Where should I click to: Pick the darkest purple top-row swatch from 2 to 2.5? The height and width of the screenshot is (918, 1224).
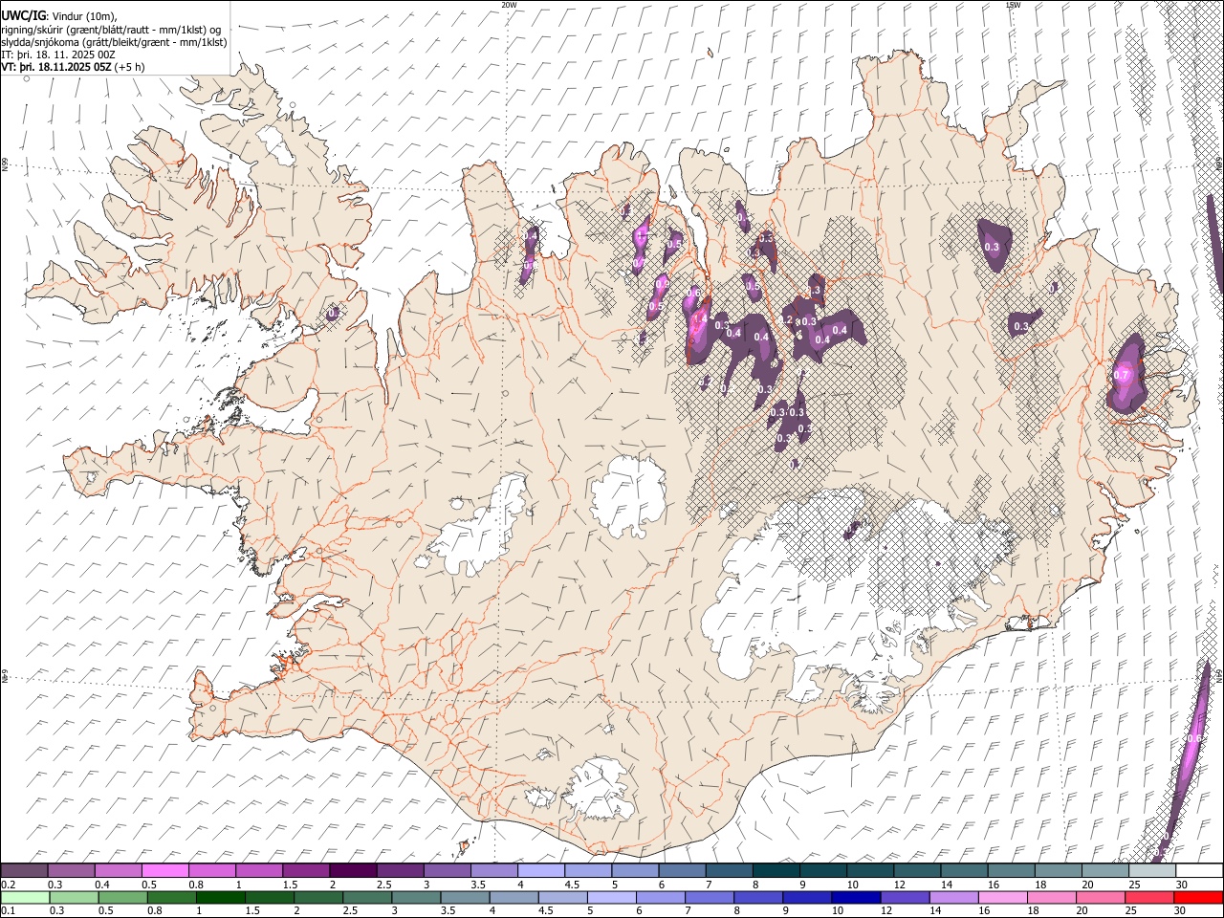coord(353,870)
